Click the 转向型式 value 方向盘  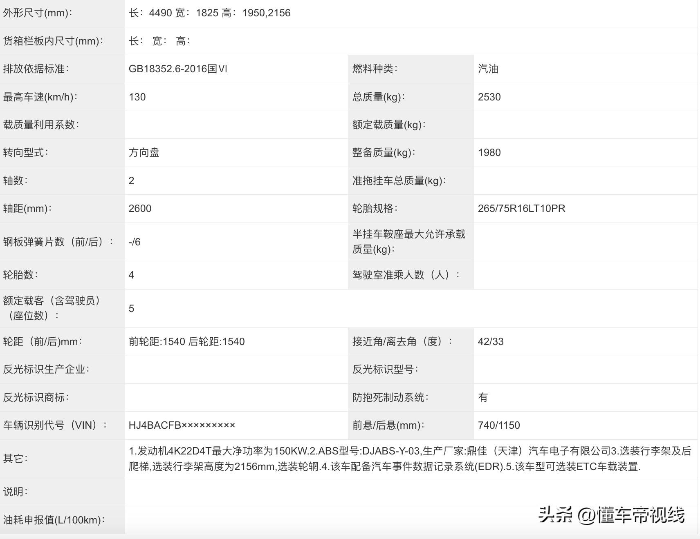pyautogui.click(x=144, y=153)
